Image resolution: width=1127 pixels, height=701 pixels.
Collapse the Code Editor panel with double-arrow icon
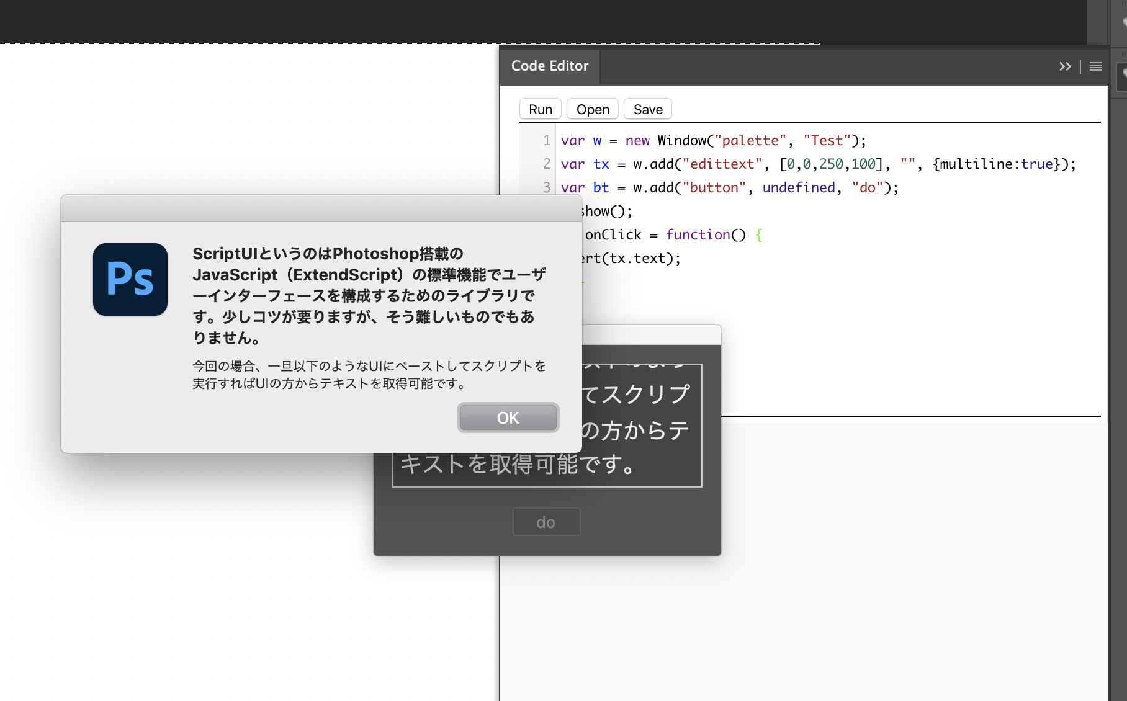[x=1065, y=66]
